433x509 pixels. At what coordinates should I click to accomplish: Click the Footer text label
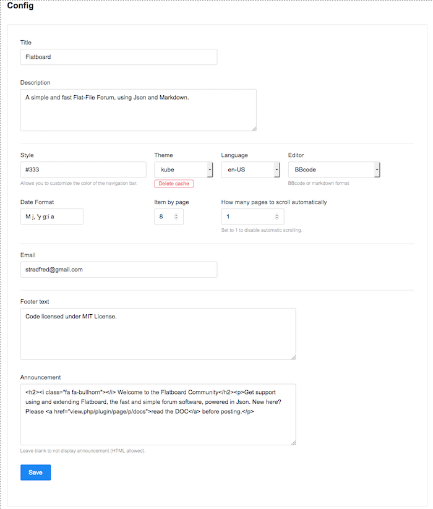point(35,302)
